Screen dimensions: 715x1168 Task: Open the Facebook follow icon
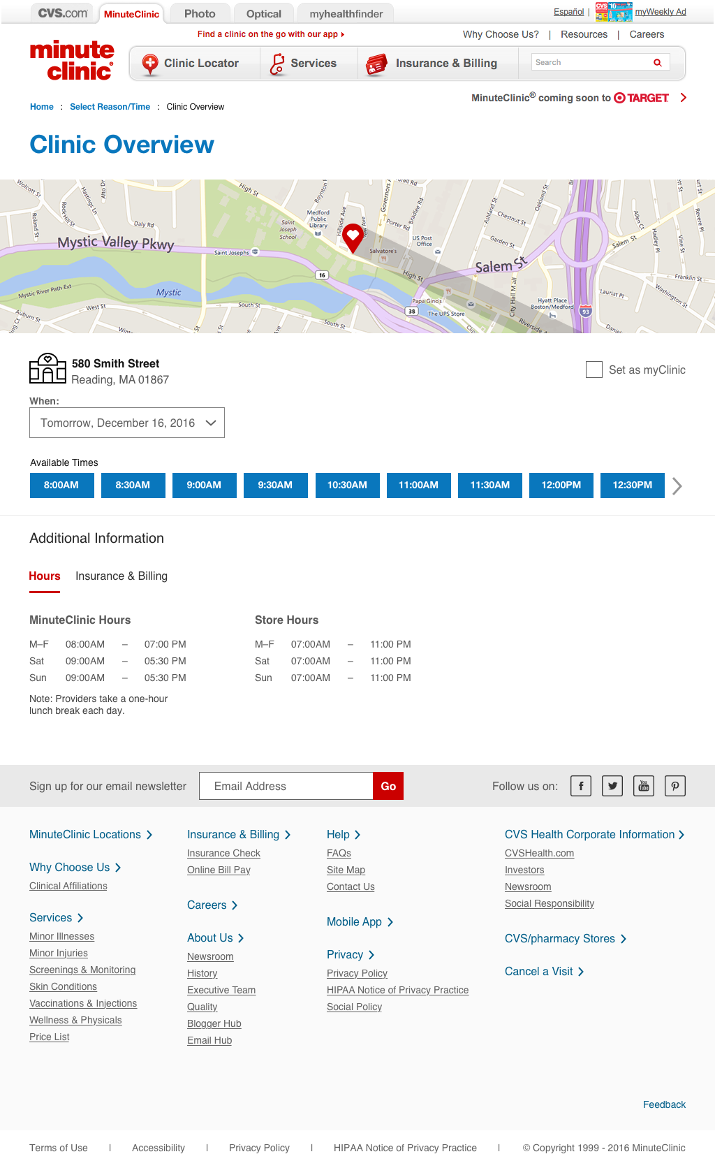click(581, 786)
